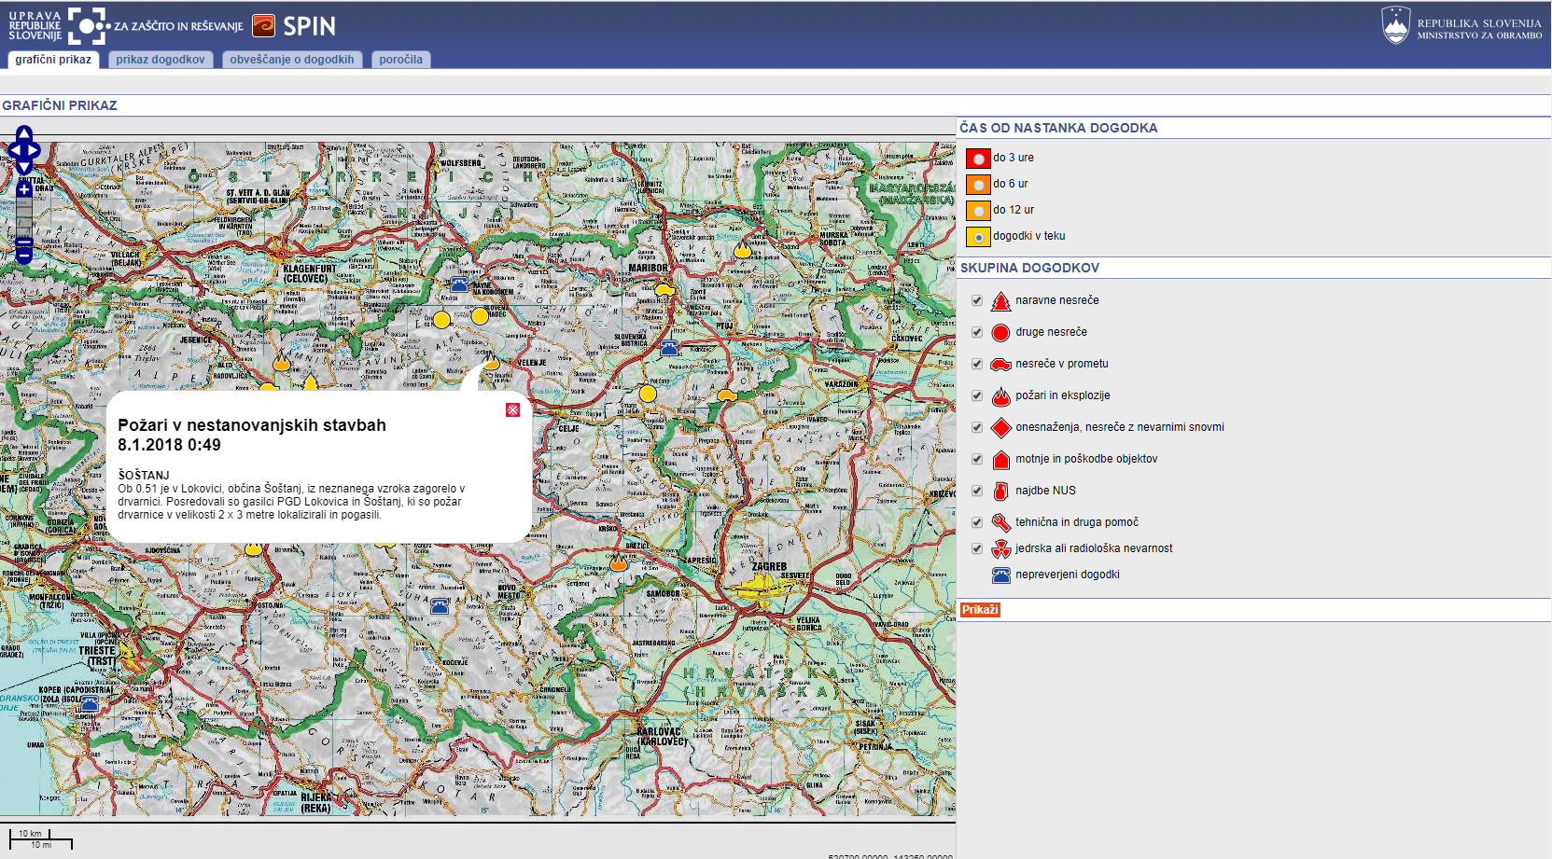Pan the map up with the arrow

coord(24,133)
